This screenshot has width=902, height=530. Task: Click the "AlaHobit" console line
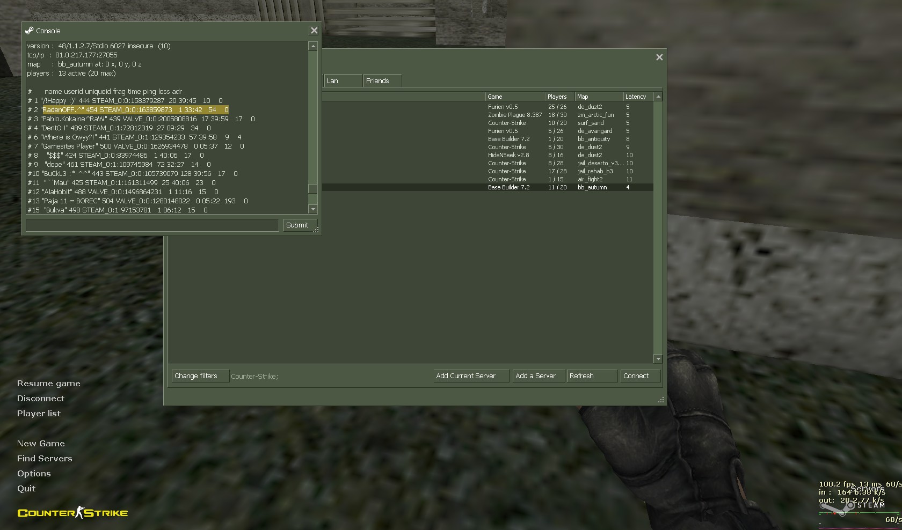123,192
